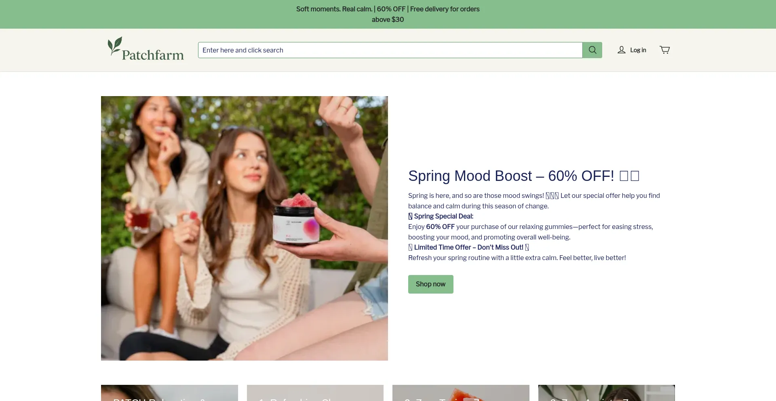
Task: Open the second category card, numbered 1
Action: [x=315, y=393]
